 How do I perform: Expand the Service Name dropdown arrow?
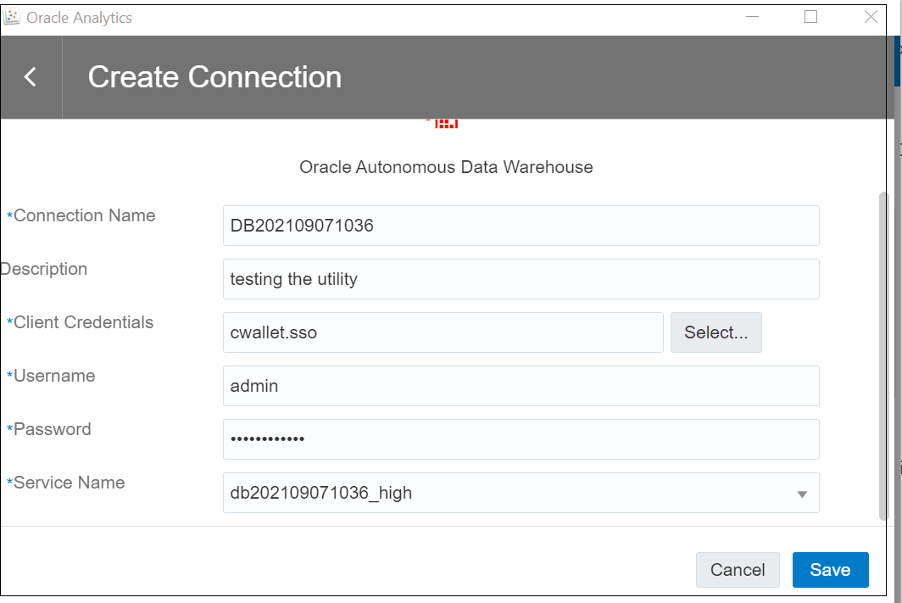(x=802, y=494)
